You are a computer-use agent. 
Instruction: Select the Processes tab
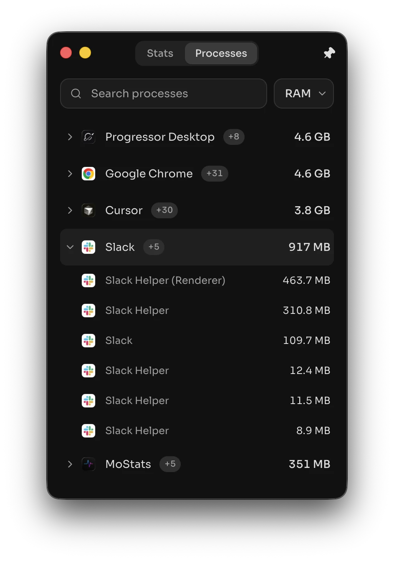click(x=221, y=53)
